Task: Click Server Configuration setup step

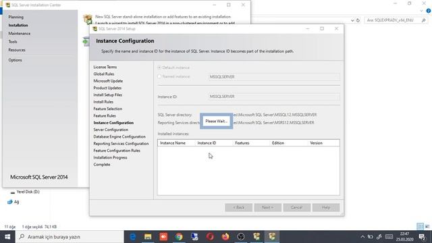Action: coord(111,130)
